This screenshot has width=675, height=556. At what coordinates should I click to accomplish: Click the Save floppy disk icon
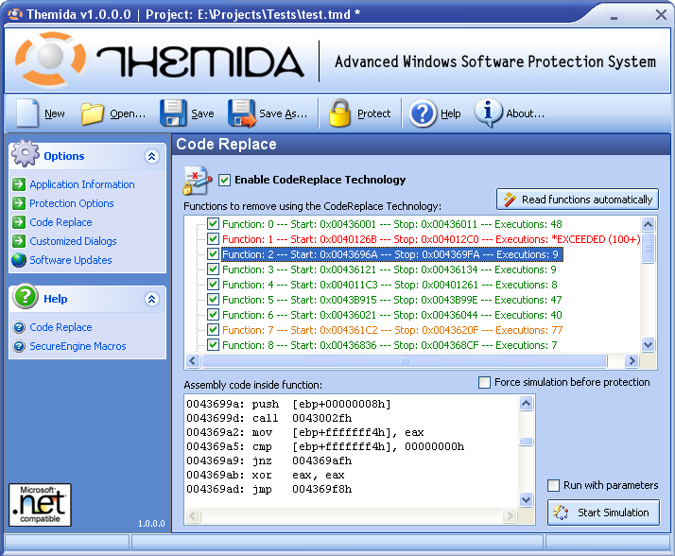pos(173,113)
